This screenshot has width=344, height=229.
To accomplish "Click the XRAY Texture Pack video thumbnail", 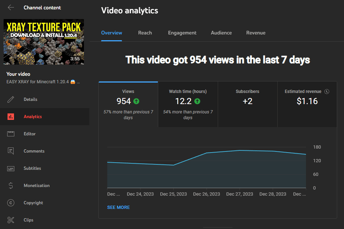I will click(44, 42).
